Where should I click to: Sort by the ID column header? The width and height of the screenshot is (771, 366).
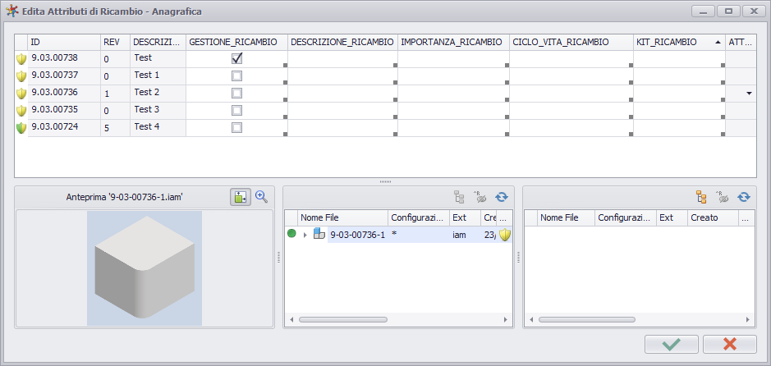coord(64,42)
